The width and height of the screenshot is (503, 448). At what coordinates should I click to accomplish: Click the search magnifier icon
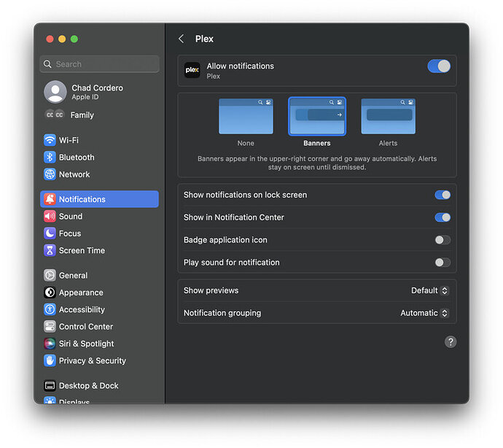coord(47,64)
